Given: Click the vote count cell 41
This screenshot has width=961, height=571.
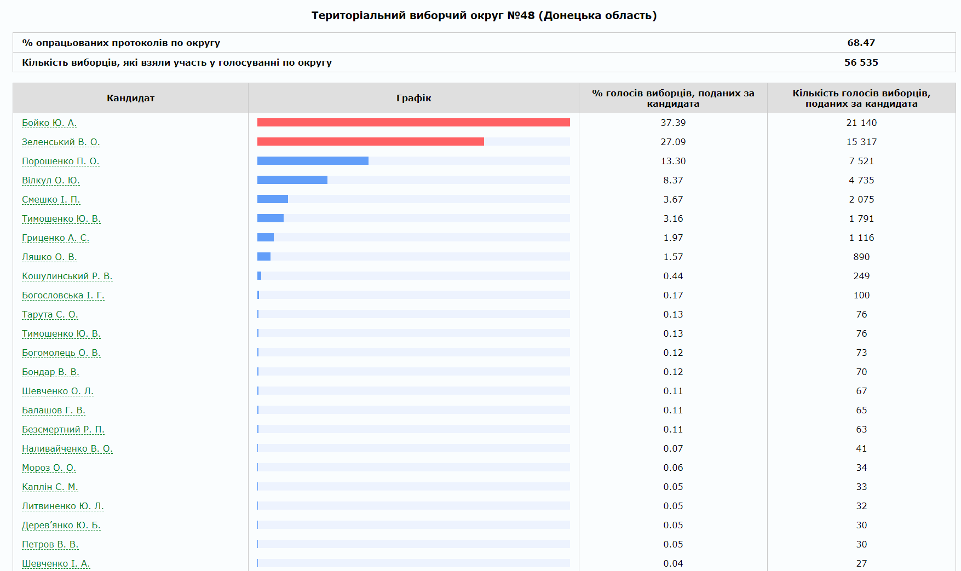Looking at the screenshot, I should coord(862,448).
